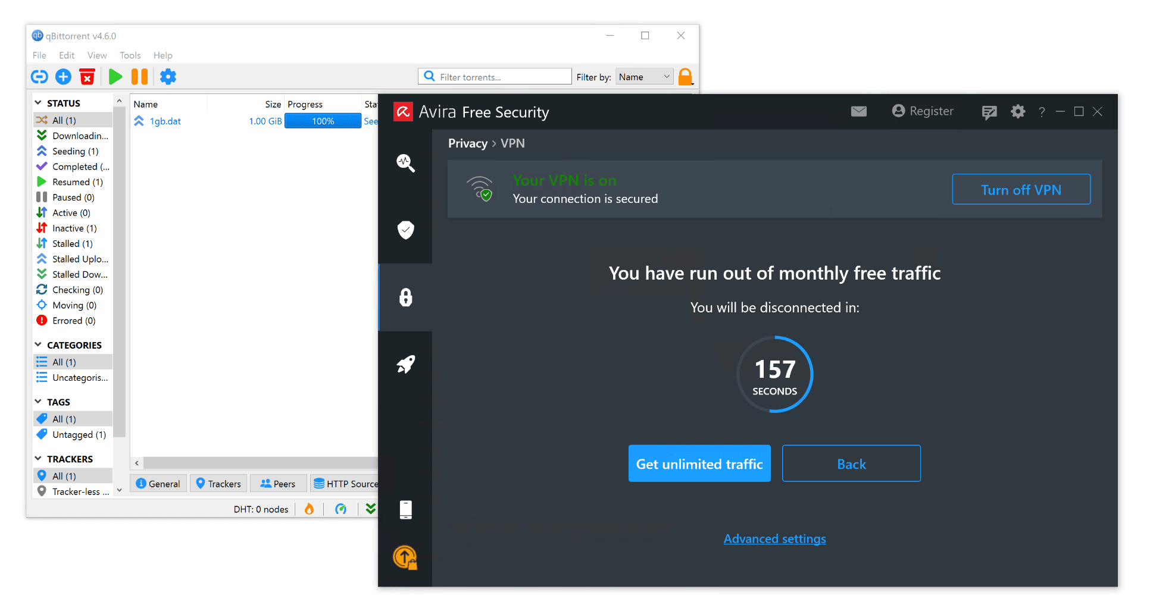The width and height of the screenshot is (1150, 614).
Task: Click the flame icon in qBittorrent status bar
Action: click(x=309, y=509)
